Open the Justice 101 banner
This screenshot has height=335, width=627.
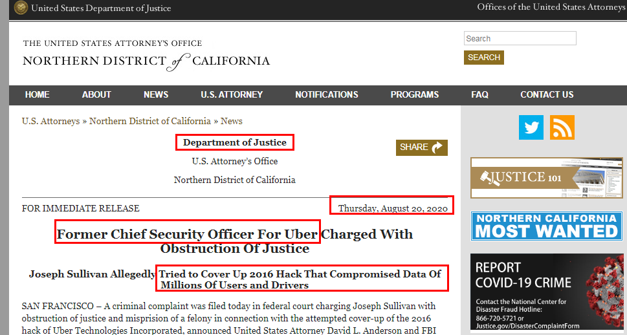547,178
